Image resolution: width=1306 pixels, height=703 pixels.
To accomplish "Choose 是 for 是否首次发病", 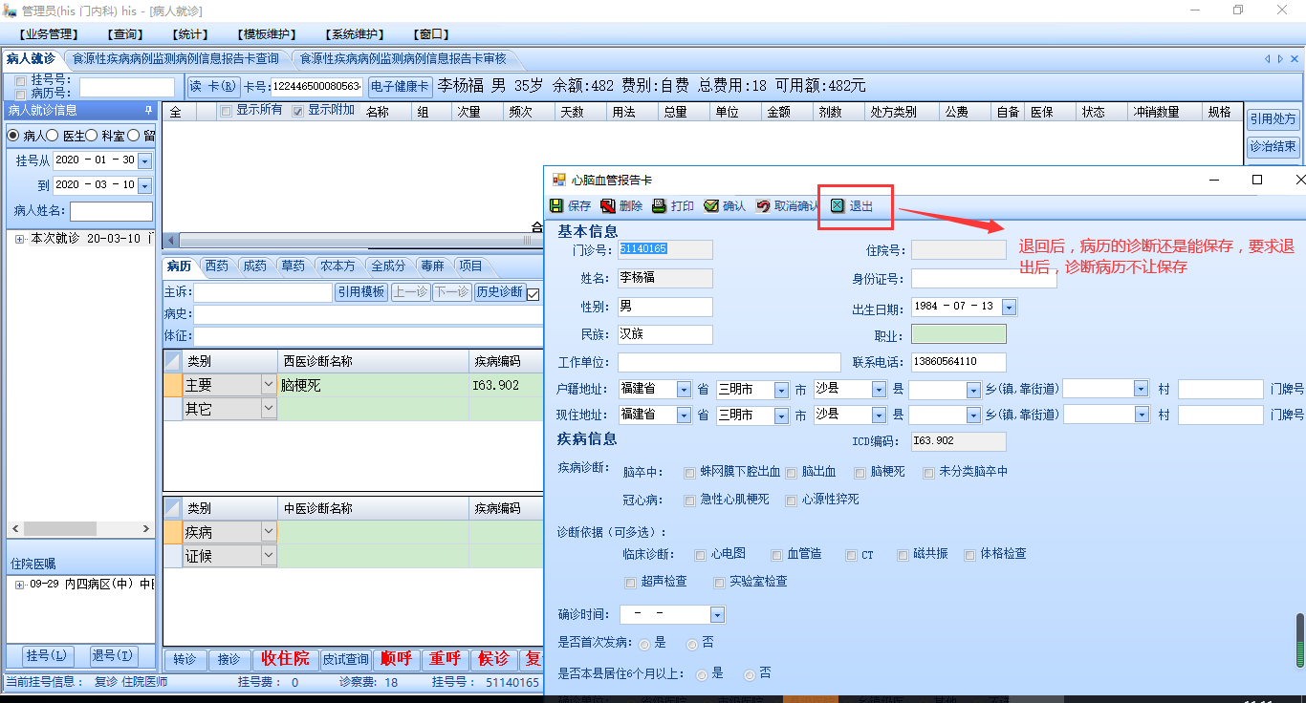I will click(644, 644).
